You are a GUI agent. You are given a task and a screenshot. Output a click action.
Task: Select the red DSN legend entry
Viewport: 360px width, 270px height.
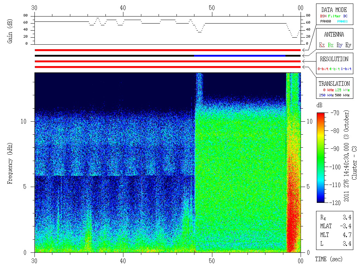[x=323, y=16]
